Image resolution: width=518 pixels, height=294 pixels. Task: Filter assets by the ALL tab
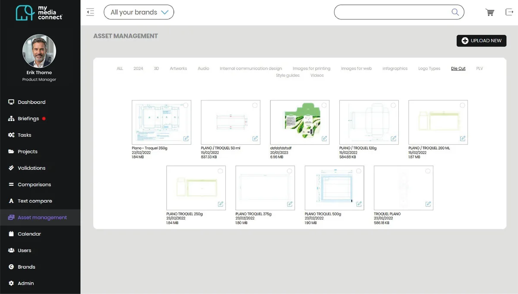[x=120, y=69]
